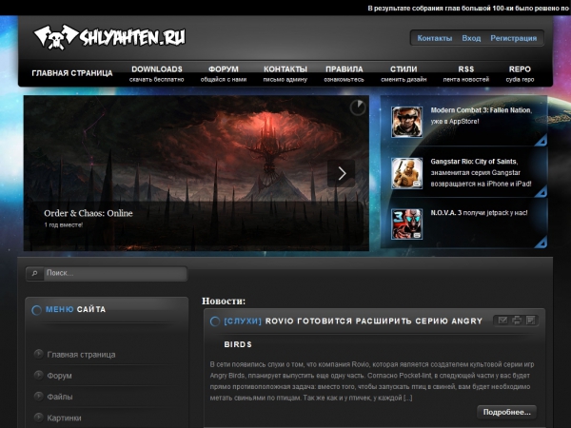
Task: Click the Вход login link
Action: 471,38
